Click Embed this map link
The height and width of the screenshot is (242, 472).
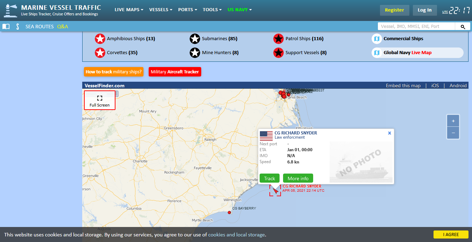point(403,86)
